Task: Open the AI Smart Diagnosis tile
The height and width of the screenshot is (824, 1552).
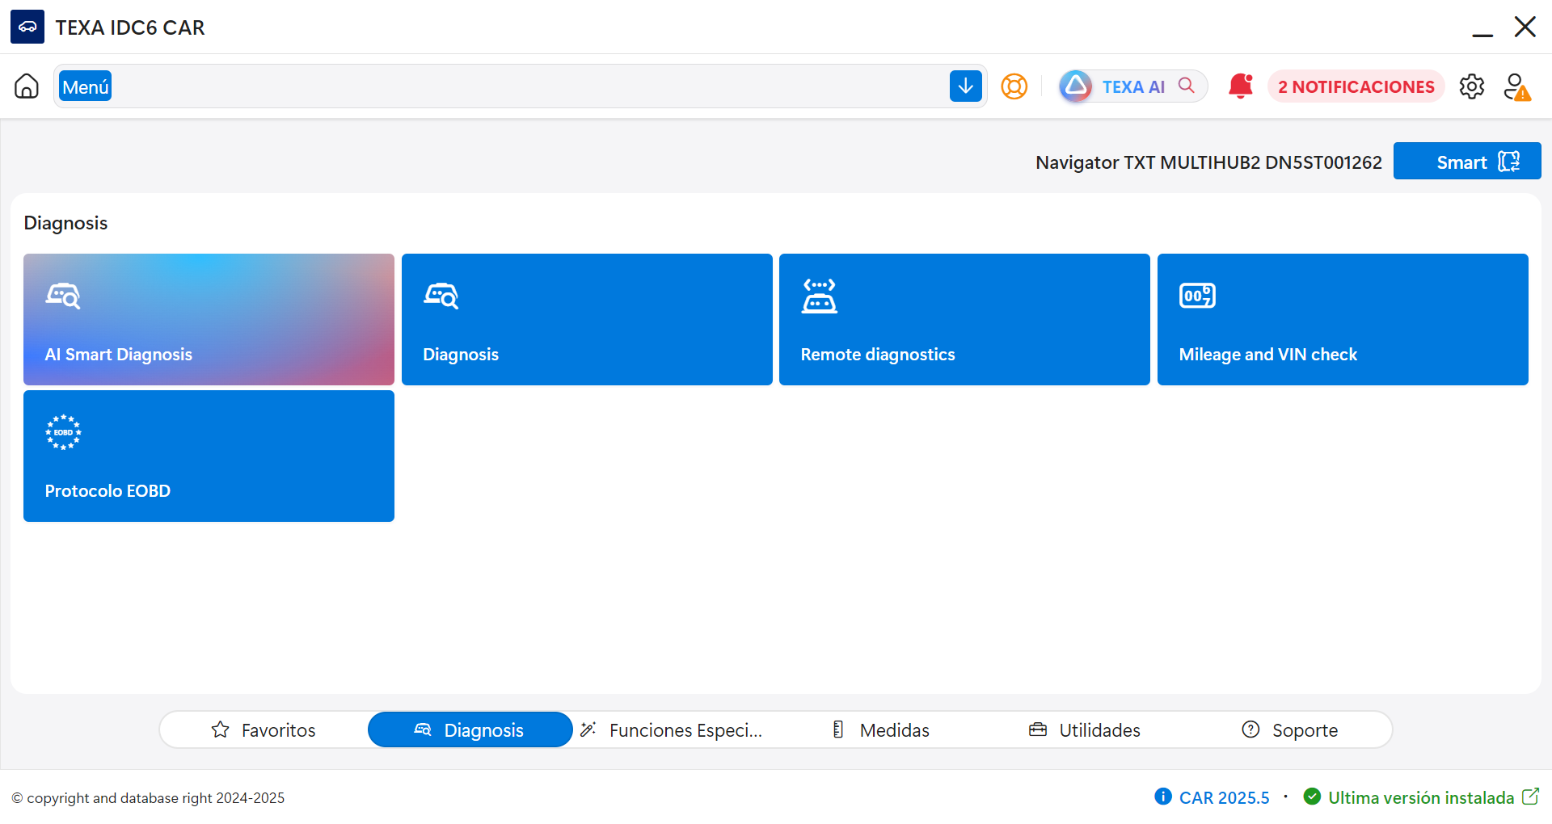Action: pos(209,319)
